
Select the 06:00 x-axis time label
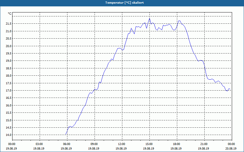pyautogui.click(x=66, y=144)
